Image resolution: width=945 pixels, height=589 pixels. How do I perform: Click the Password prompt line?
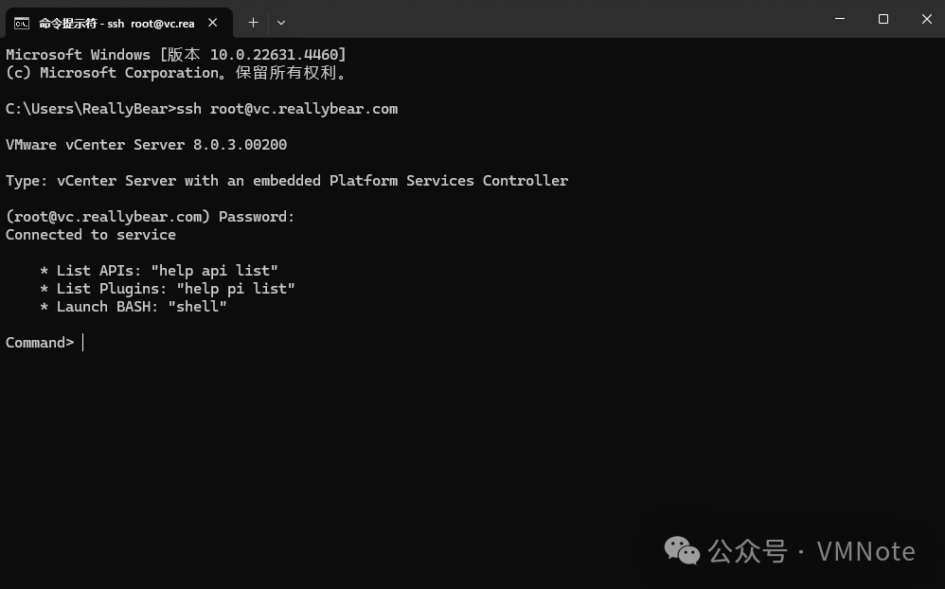point(150,217)
